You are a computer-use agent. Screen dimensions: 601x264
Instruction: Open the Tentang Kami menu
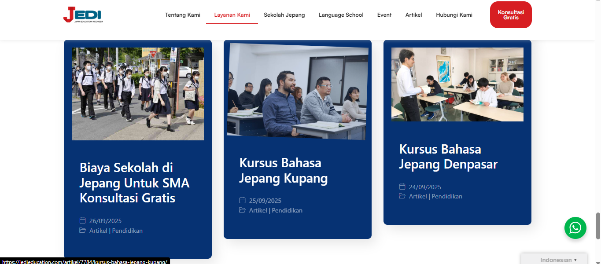183,15
